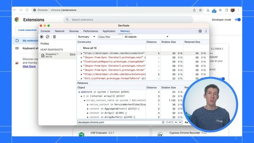The image size is (254, 143).
Task: Open the All objects filter dropdown
Action: [x=146, y=37]
